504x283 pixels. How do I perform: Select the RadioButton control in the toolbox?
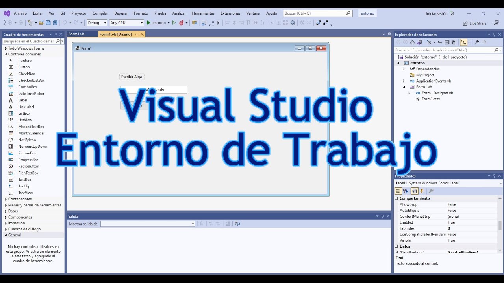click(28, 166)
